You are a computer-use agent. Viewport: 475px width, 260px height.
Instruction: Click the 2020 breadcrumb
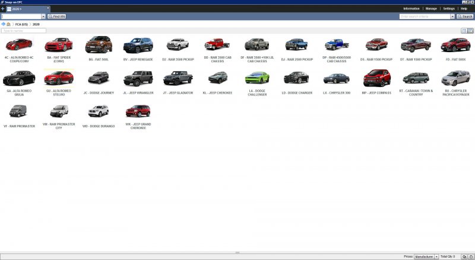click(36, 24)
